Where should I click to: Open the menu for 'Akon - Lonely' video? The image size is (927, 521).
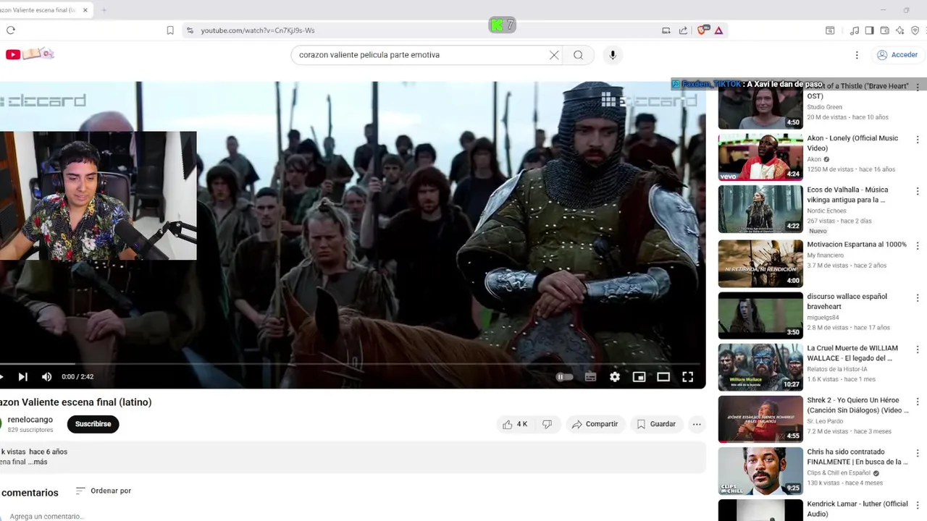pyautogui.click(x=918, y=139)
